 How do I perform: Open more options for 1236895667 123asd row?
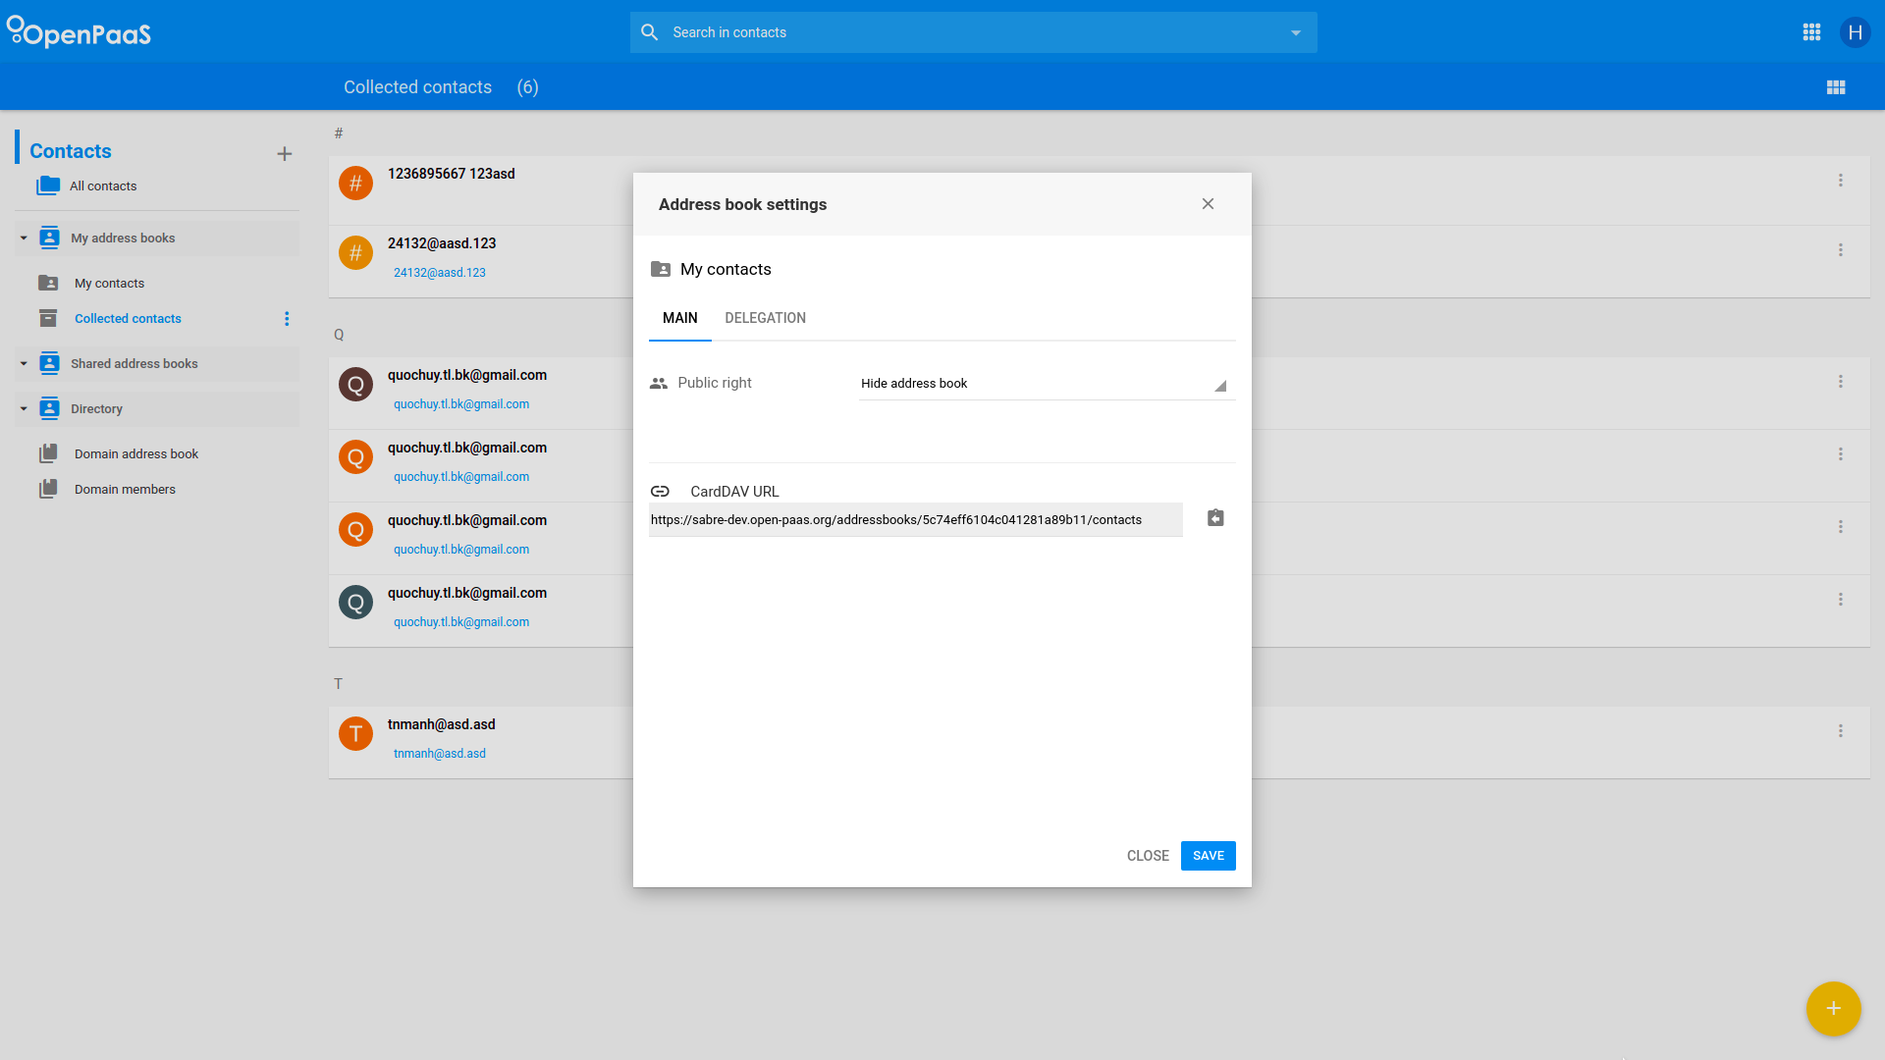pyautogui.click(x=1841, y=181)
